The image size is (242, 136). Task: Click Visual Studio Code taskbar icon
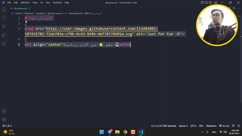coord(141,132)
